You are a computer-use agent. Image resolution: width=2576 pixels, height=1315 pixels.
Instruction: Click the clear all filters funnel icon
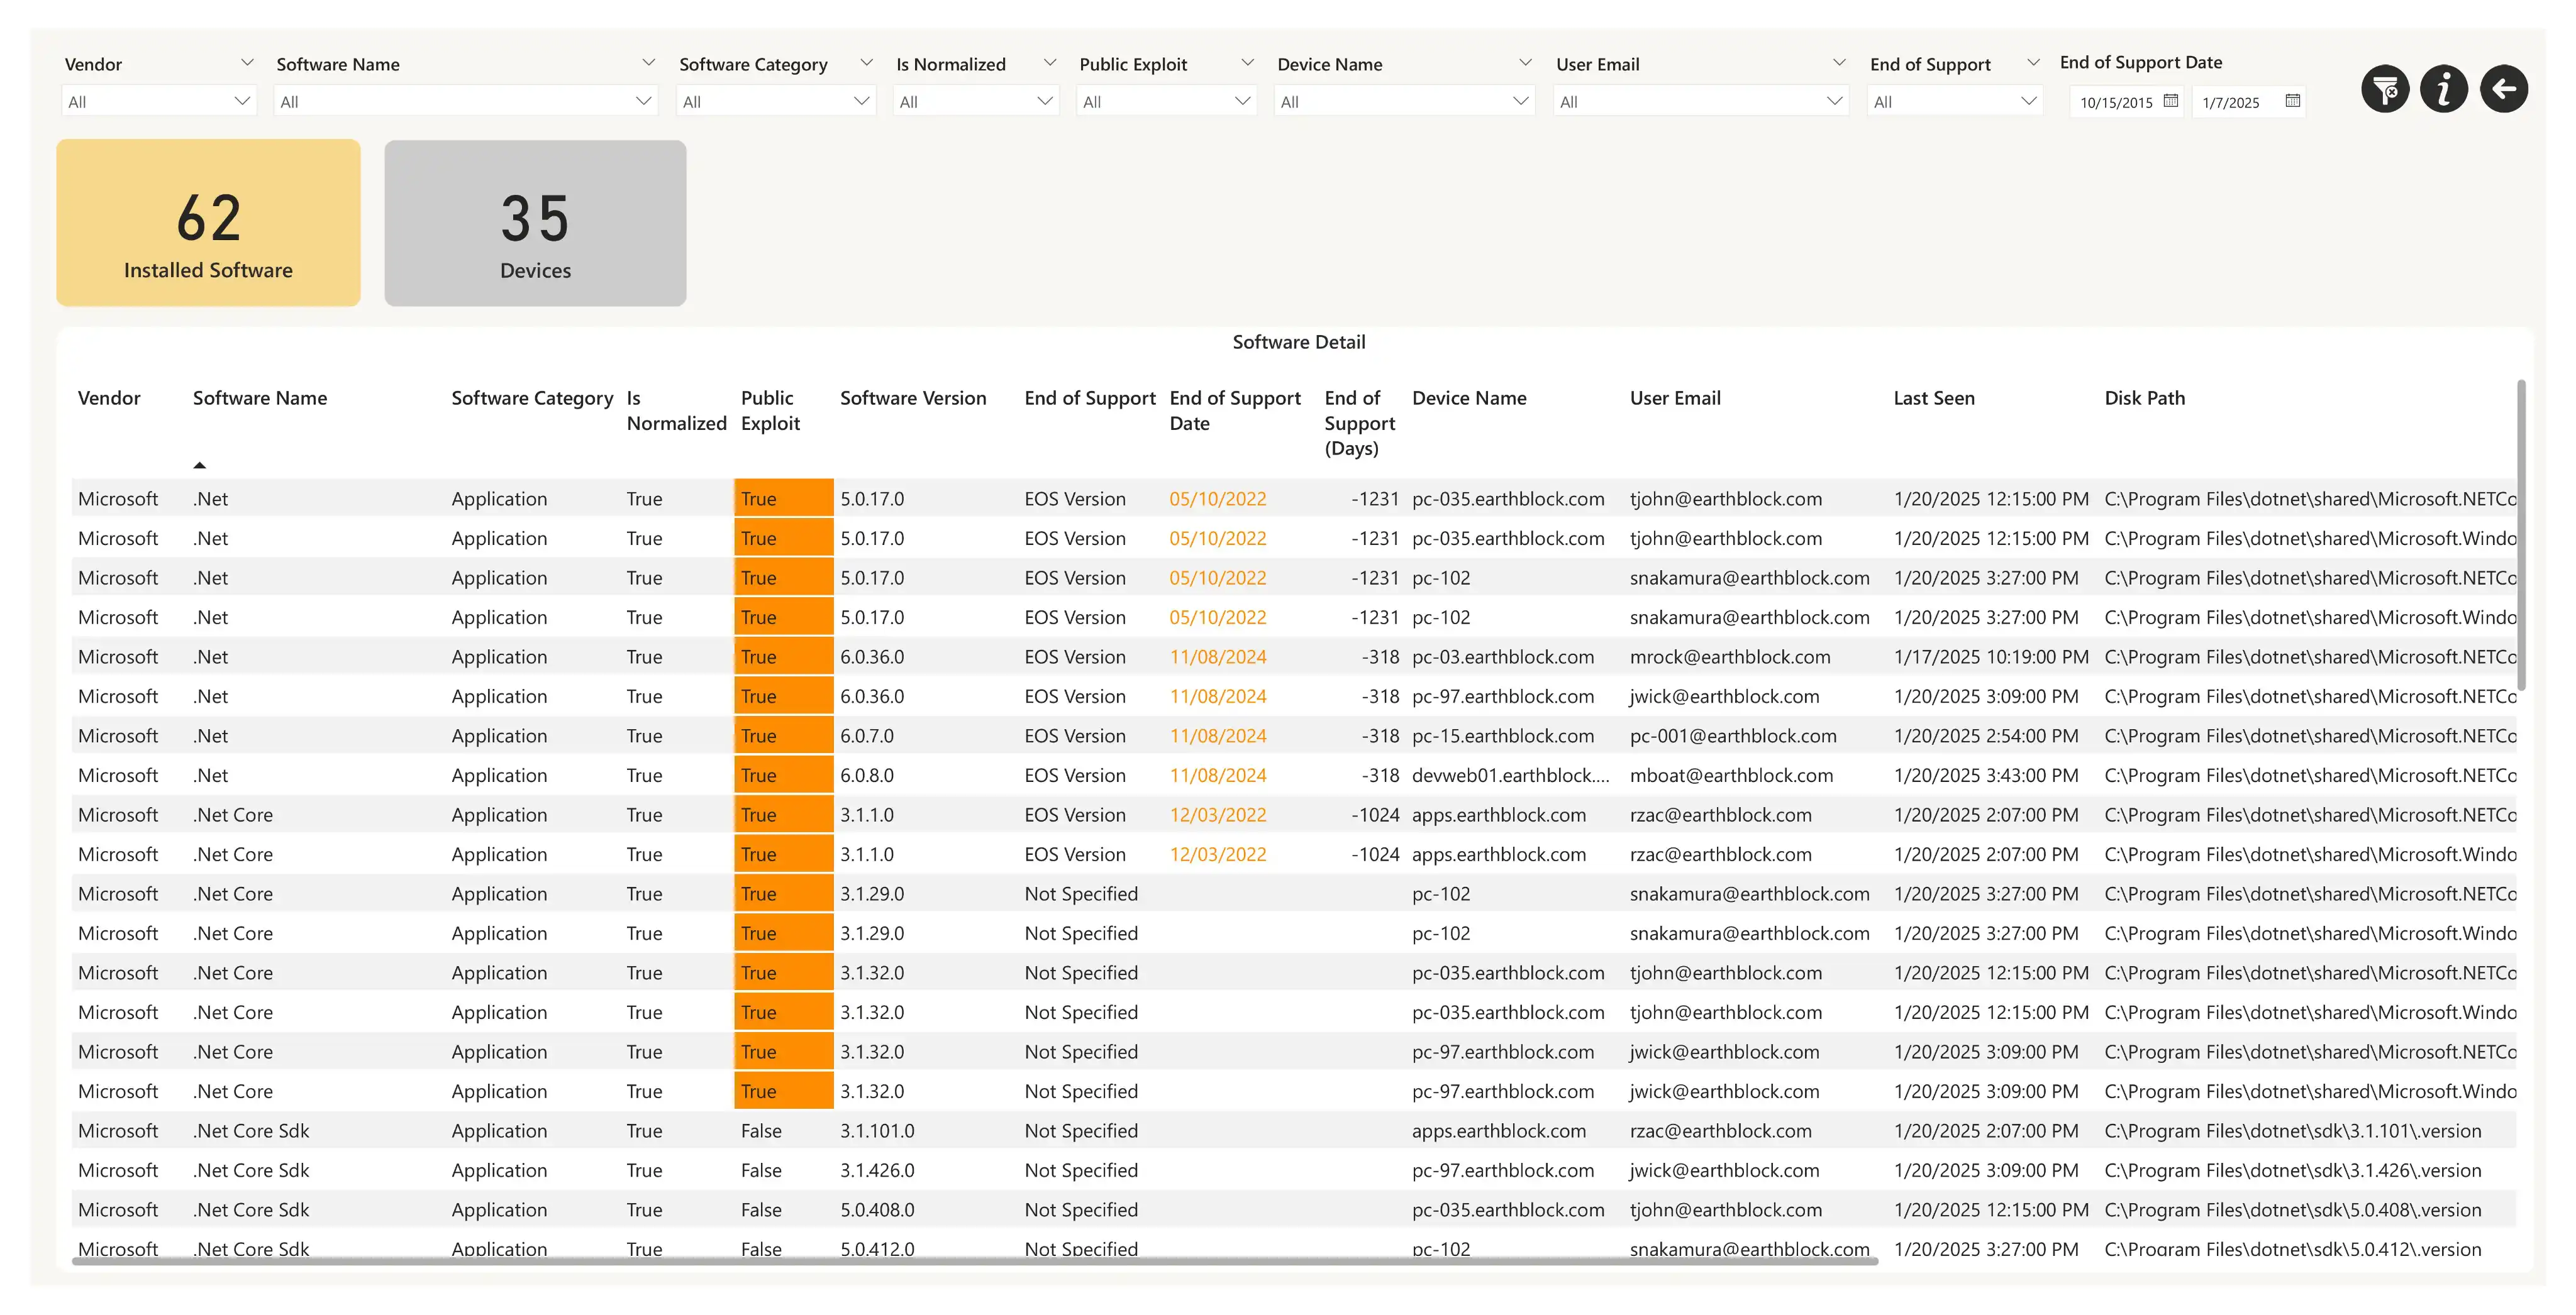click(x=2385, y=90)
